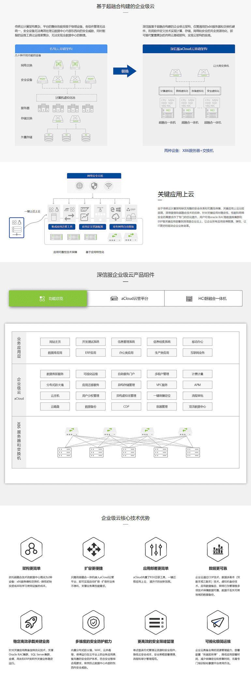Click the paper plane icon above 可视化极简运维
Viewport: 251px width, 679px height.
218,622
